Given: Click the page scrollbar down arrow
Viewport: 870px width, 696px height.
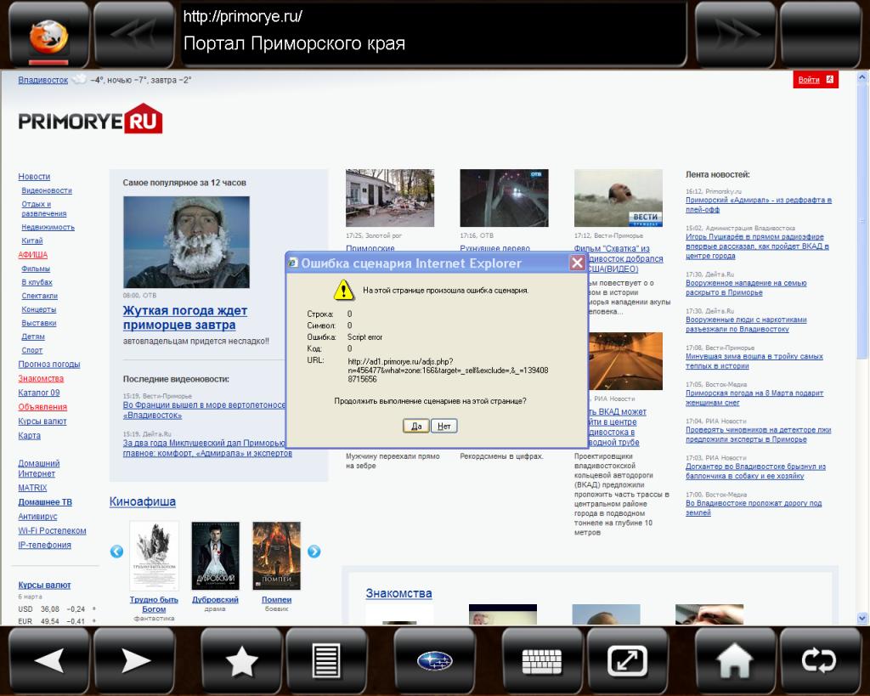Looking at the screenshot, I should click(863, 618).
